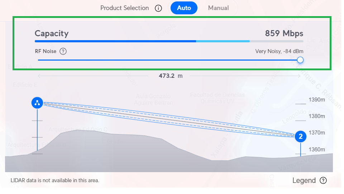
Task: Click the left arrowhead of the distance indicator
Action: (x=39, y=76)
